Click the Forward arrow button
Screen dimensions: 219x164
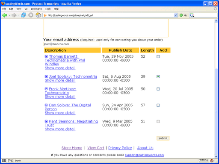pyautogui.click(x=14, y=15)
